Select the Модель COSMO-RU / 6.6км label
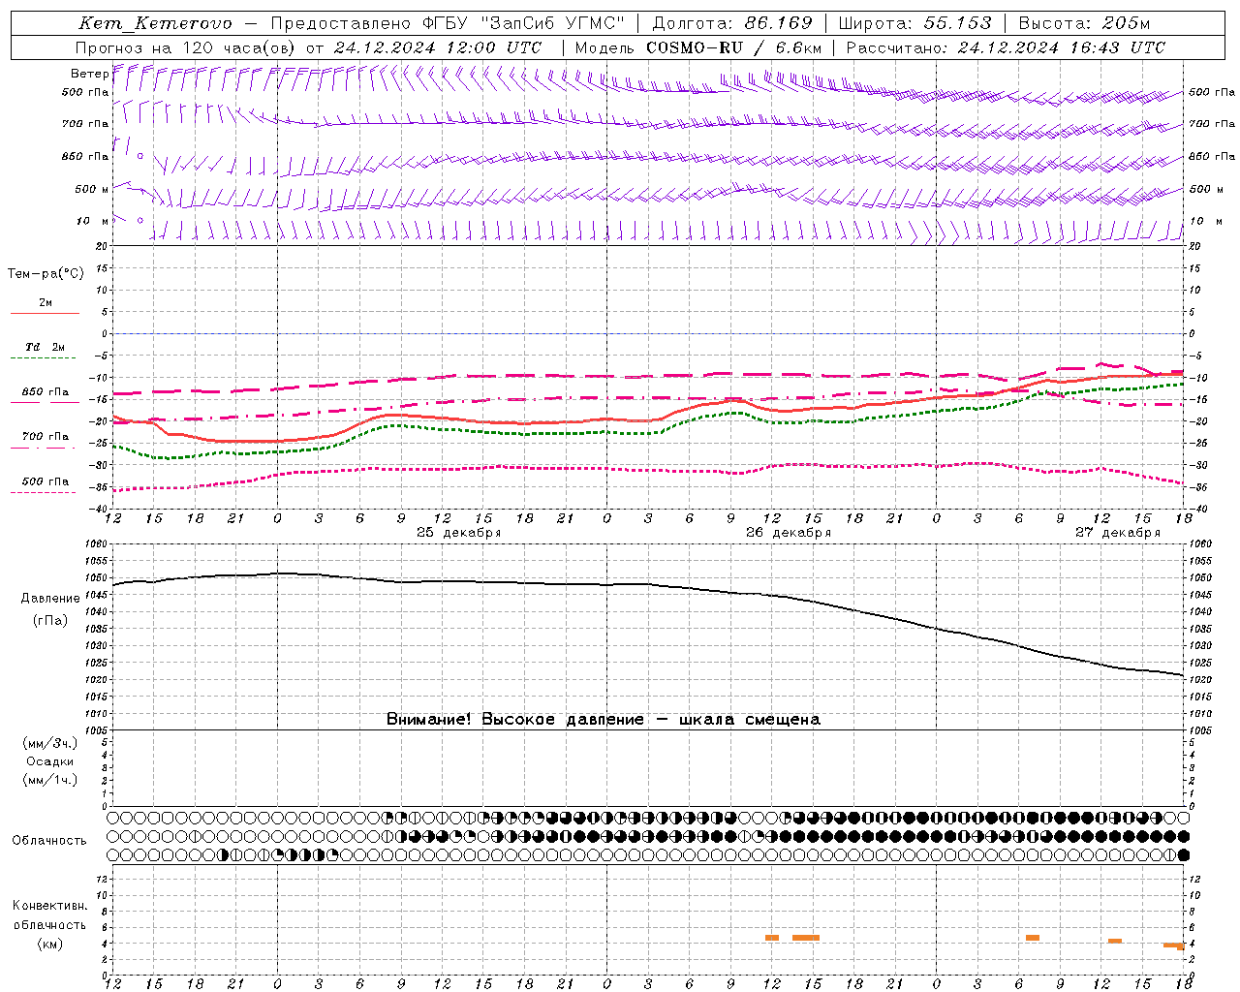The width and height of the screenshot is (1240, 992). pyautogui.click(x=698, y=47)
